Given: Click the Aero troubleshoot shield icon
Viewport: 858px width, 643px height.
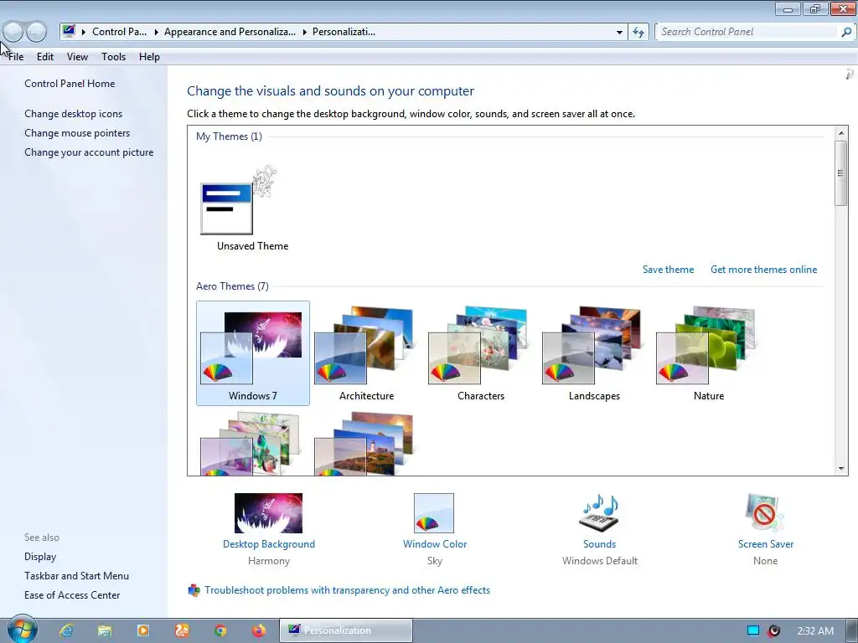Looking at the screenshot, I should coord(194,590).
